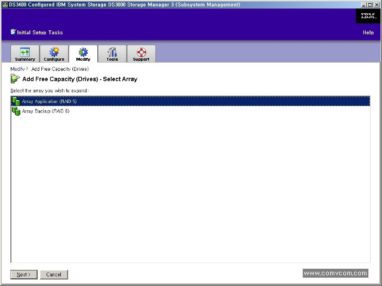Click the Next button
382x286 pixels.
[24, 275]
